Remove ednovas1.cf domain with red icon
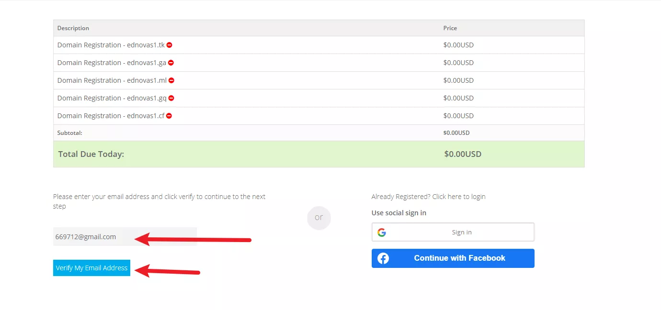Screen dimensions: 661x310 (x=169, y=116)
